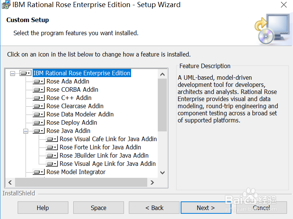Open install dropdown for IBM Rational Rose root

(26, 73)
